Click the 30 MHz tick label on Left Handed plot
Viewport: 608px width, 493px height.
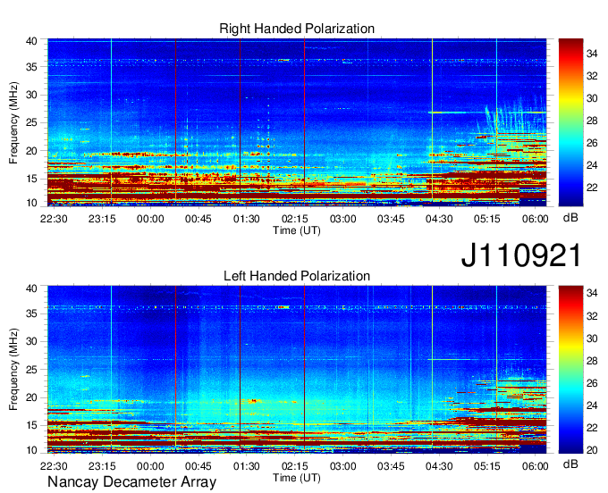[31, 341]
